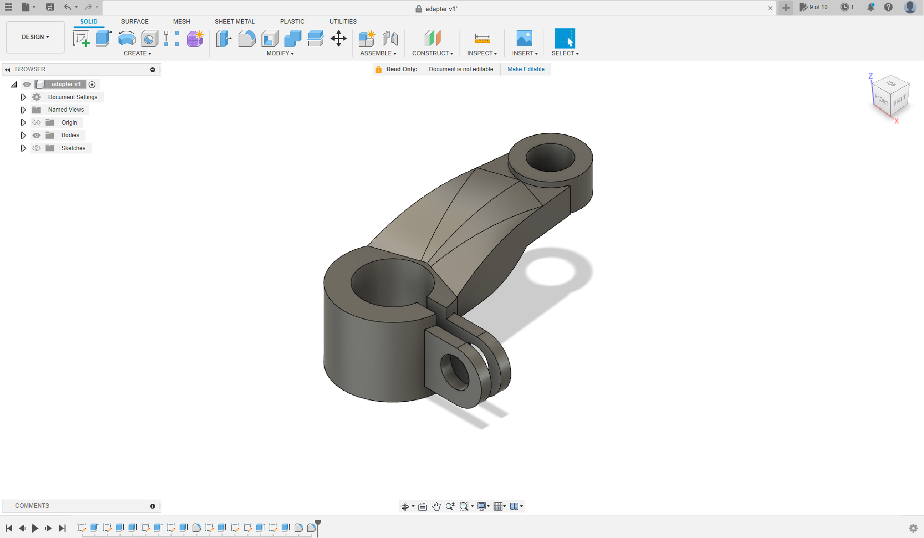Select the Rectangular Pattern tool
The image size is (924, 538).
(x=172, y=38)
